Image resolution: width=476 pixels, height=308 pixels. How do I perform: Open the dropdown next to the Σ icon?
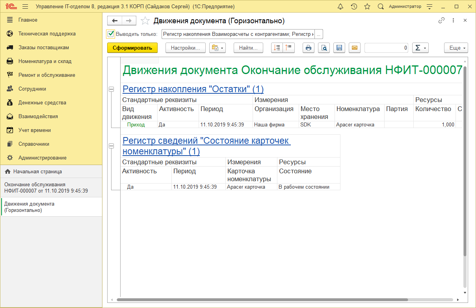point(425,48)
